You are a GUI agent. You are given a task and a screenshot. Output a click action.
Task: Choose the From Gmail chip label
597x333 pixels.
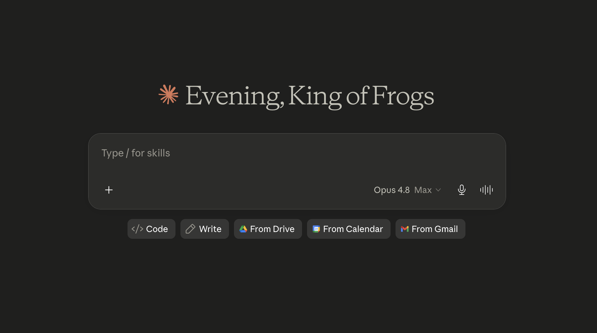(435, 229)
